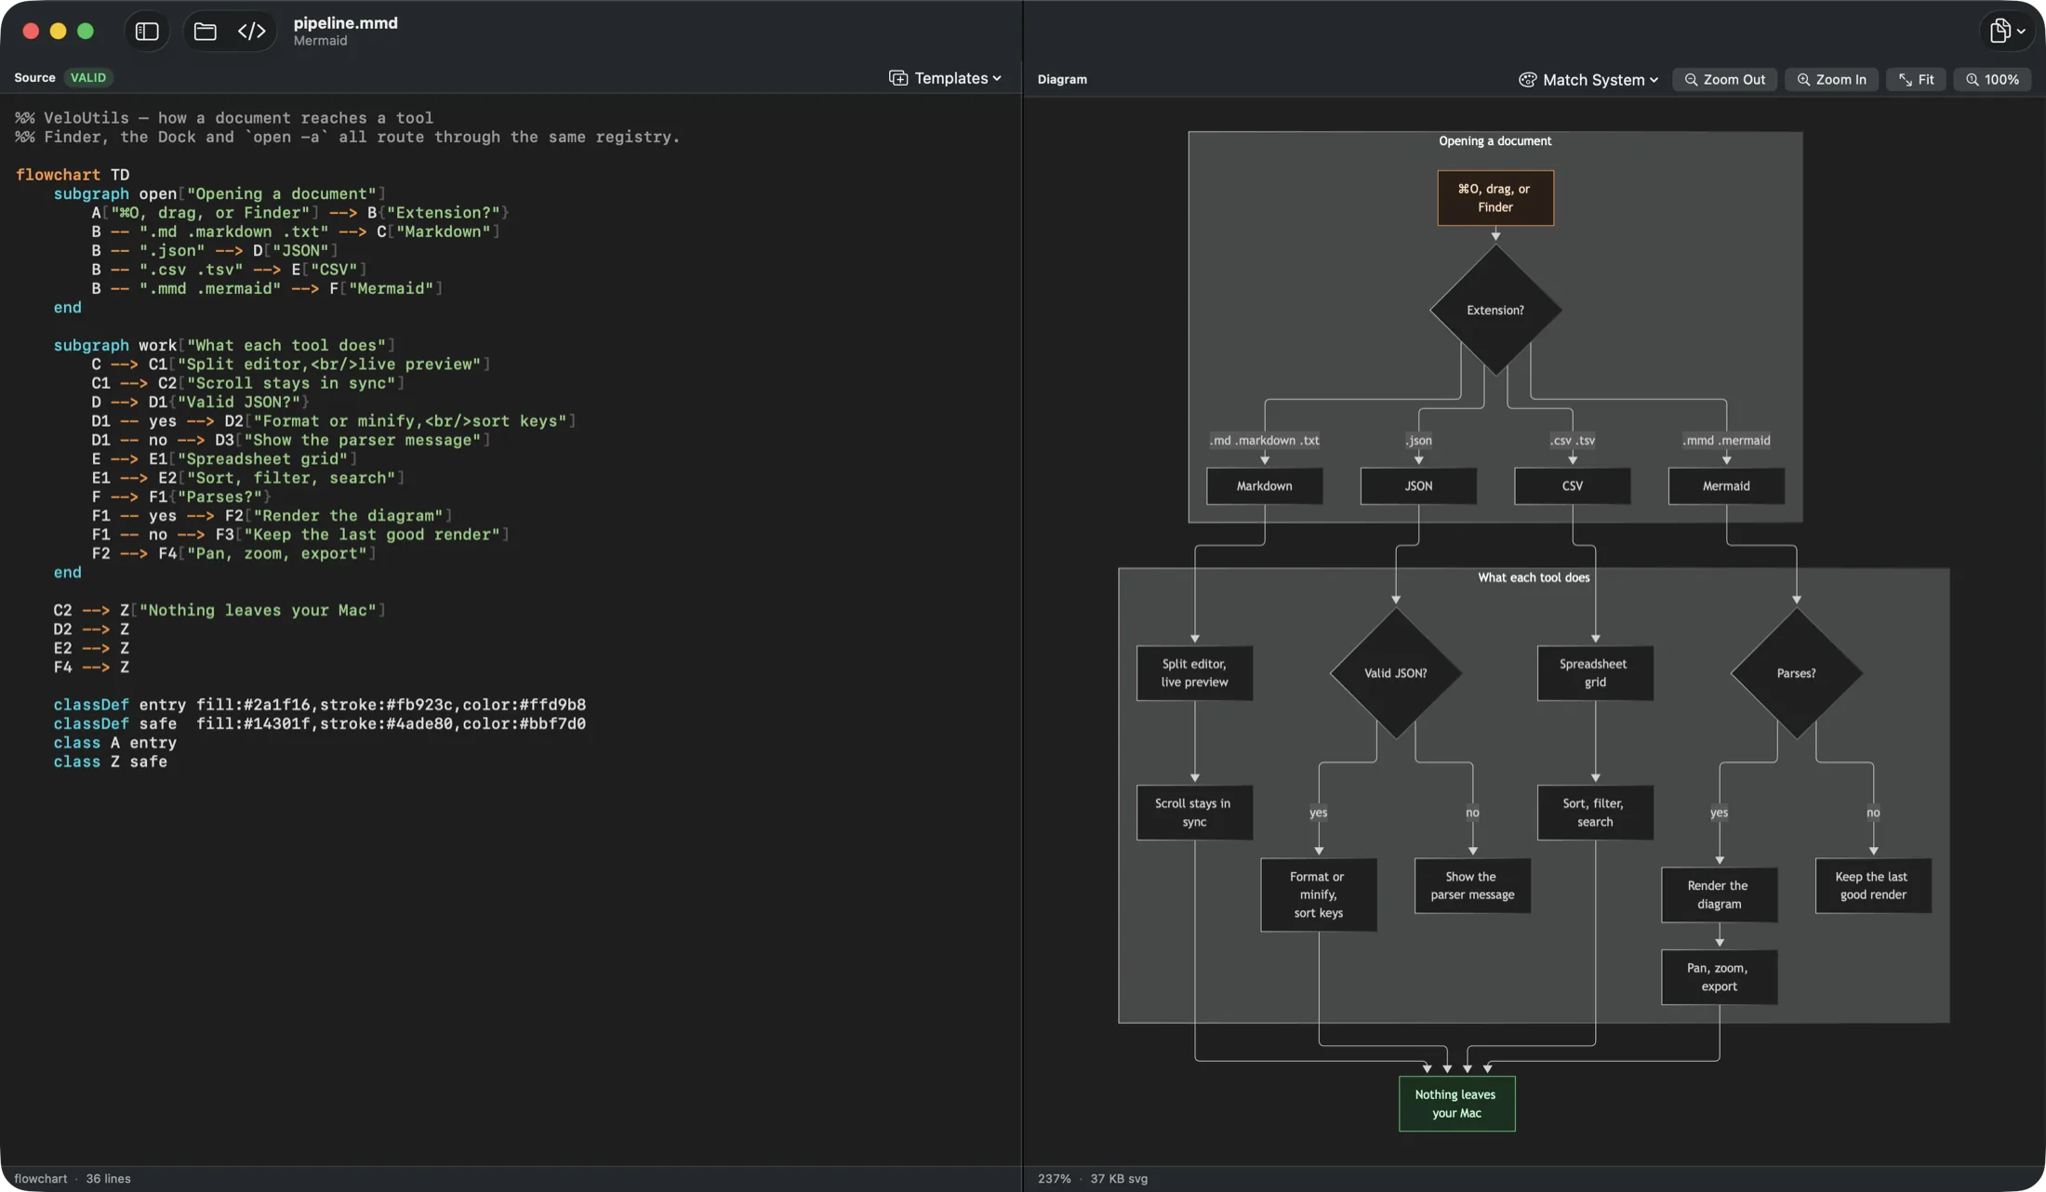Click the Spreadsheet grid node
2046x1192 pixels.
[1596, 673]
